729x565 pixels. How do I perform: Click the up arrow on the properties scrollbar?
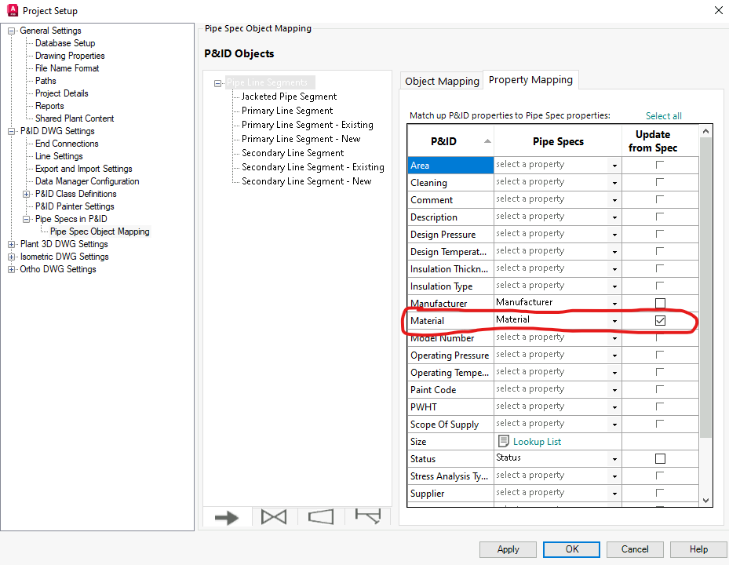coord(707,131)
